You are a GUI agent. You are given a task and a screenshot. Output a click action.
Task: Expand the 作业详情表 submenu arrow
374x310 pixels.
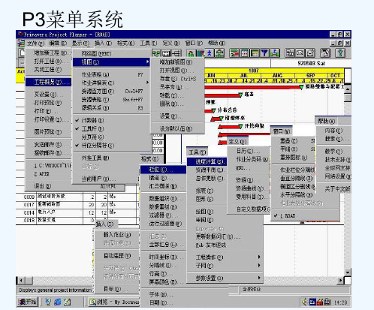(147, 83)
